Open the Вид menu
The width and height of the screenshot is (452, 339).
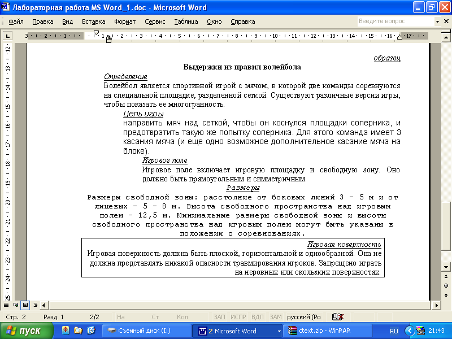[67, 21]
